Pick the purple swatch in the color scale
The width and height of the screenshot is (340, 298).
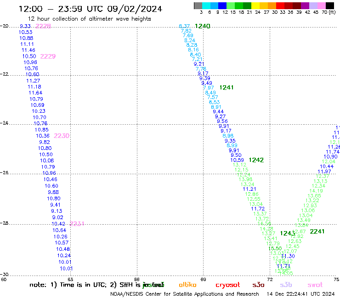pos(305,6)
